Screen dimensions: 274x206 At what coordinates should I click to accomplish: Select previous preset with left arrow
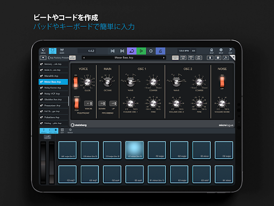click(x=84, y=58)
